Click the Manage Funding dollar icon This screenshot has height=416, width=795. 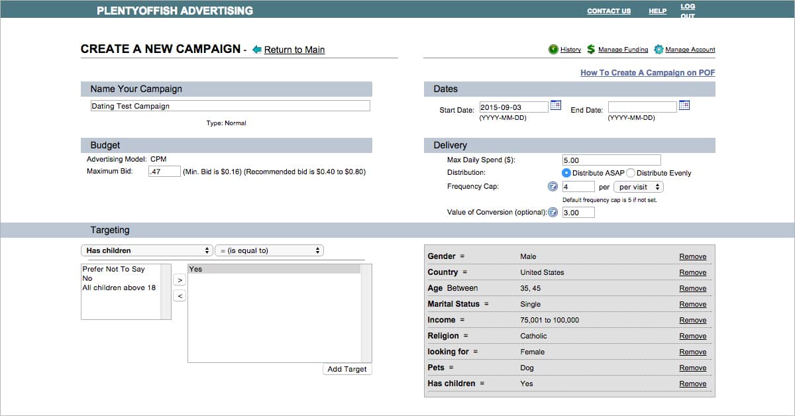(x=591, y=50)
